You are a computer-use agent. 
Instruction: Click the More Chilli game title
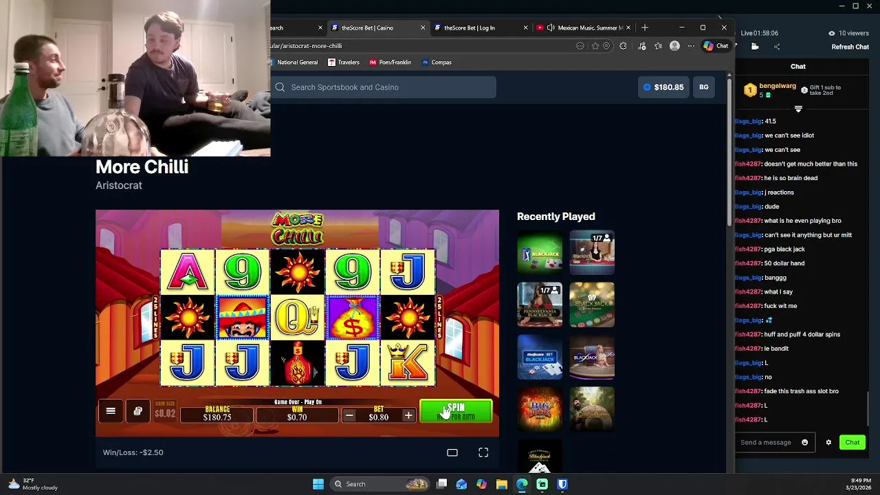click(142, 167)
